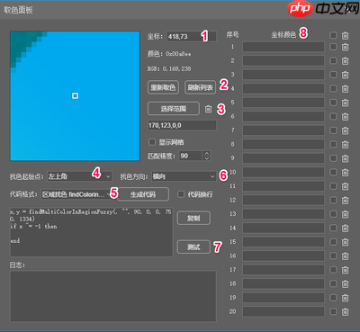360x332 pixels.
Task: Remove entry 6 with trash icon
Action: [345, 117]
